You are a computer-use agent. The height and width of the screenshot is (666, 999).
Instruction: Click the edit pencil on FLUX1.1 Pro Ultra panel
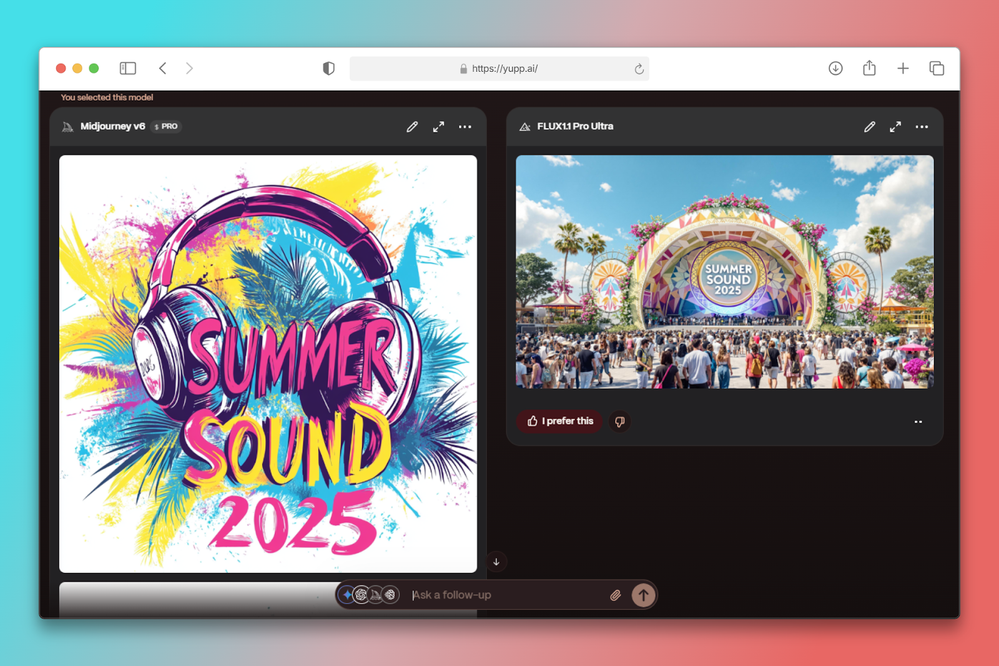tap(869, 127)
